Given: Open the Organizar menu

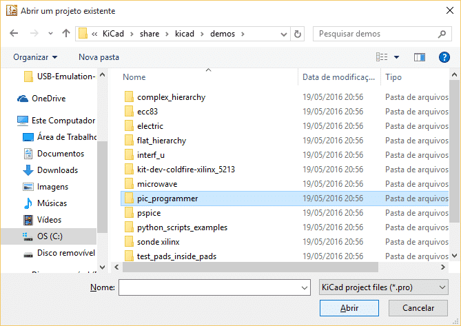Looking at the screenshot, I should 35,57.
